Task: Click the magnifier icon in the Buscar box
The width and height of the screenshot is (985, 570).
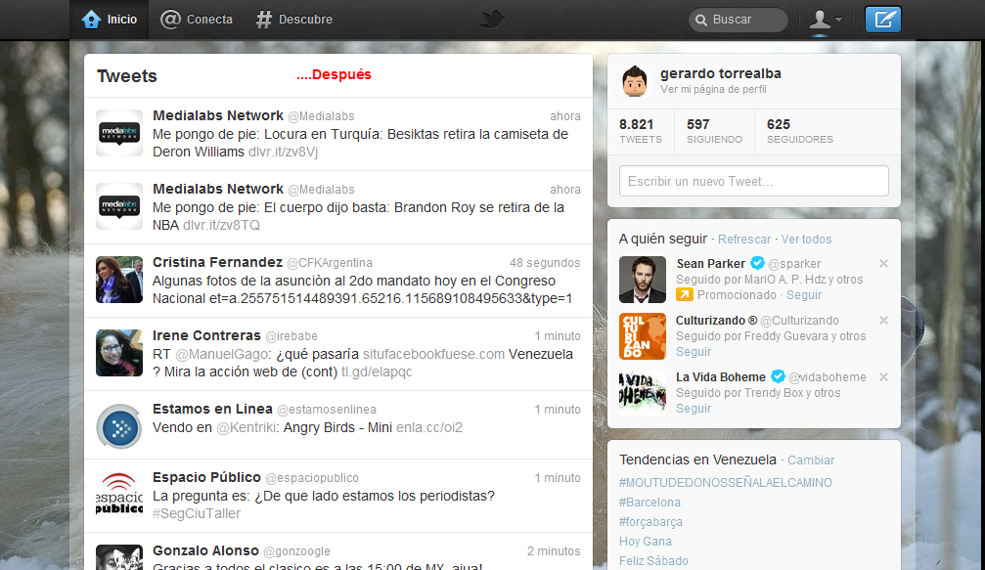Action: tap(700, 19)
